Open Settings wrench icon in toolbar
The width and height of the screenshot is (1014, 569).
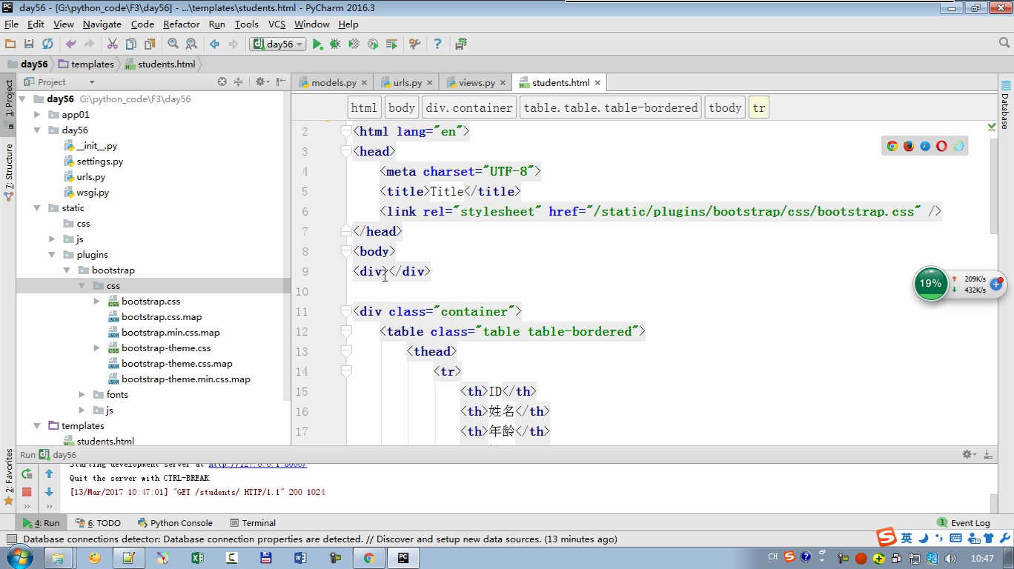coord(414,44)
